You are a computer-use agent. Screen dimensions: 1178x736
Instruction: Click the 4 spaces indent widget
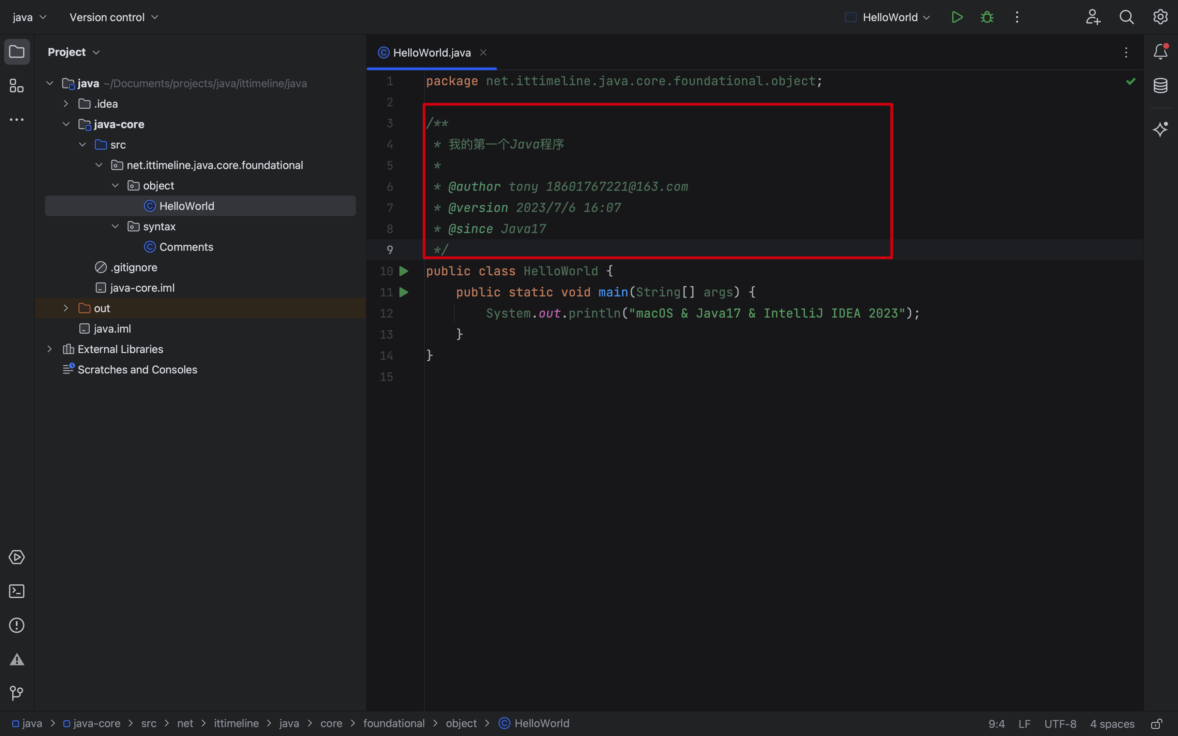coord(1112,724)
